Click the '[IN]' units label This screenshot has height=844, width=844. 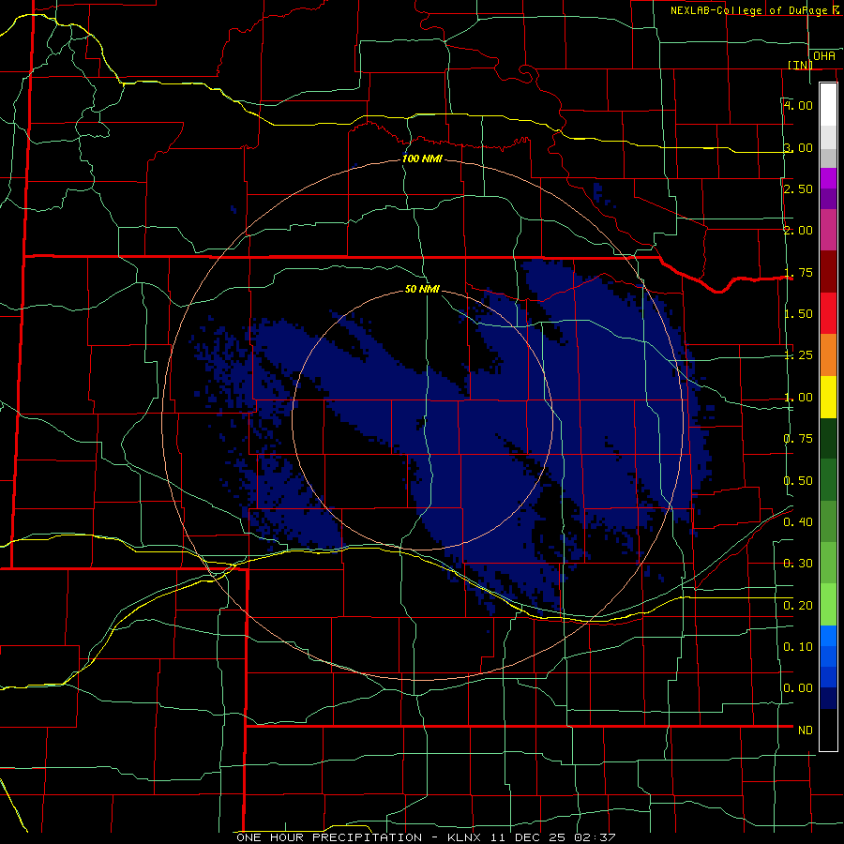(801, 65)
